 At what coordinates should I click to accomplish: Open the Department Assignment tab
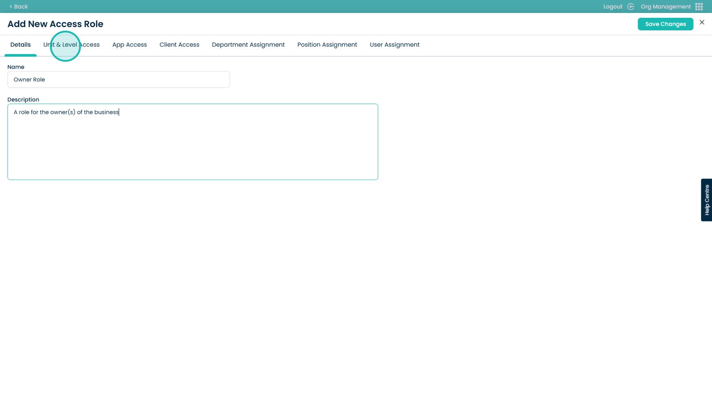click(248, 45)
